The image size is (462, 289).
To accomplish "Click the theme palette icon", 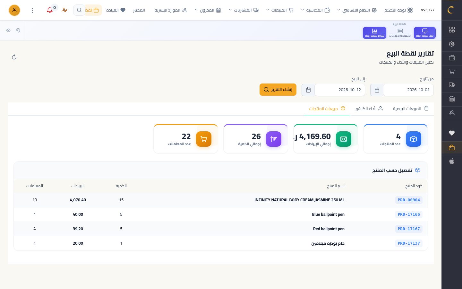I will coord(18,30).
